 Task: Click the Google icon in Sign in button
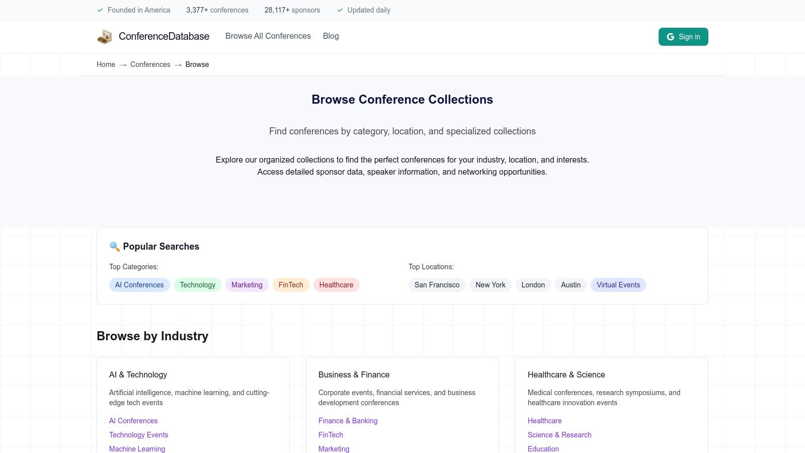pyautogui.click(x=671, y=37)
